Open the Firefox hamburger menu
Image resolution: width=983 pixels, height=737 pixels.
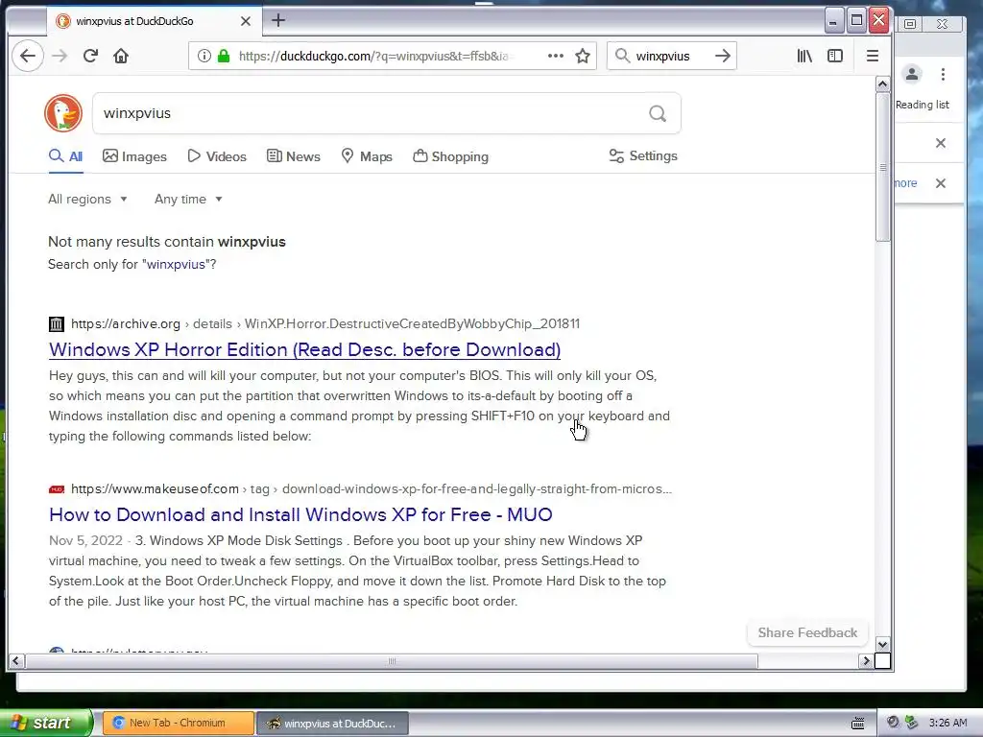872,56
